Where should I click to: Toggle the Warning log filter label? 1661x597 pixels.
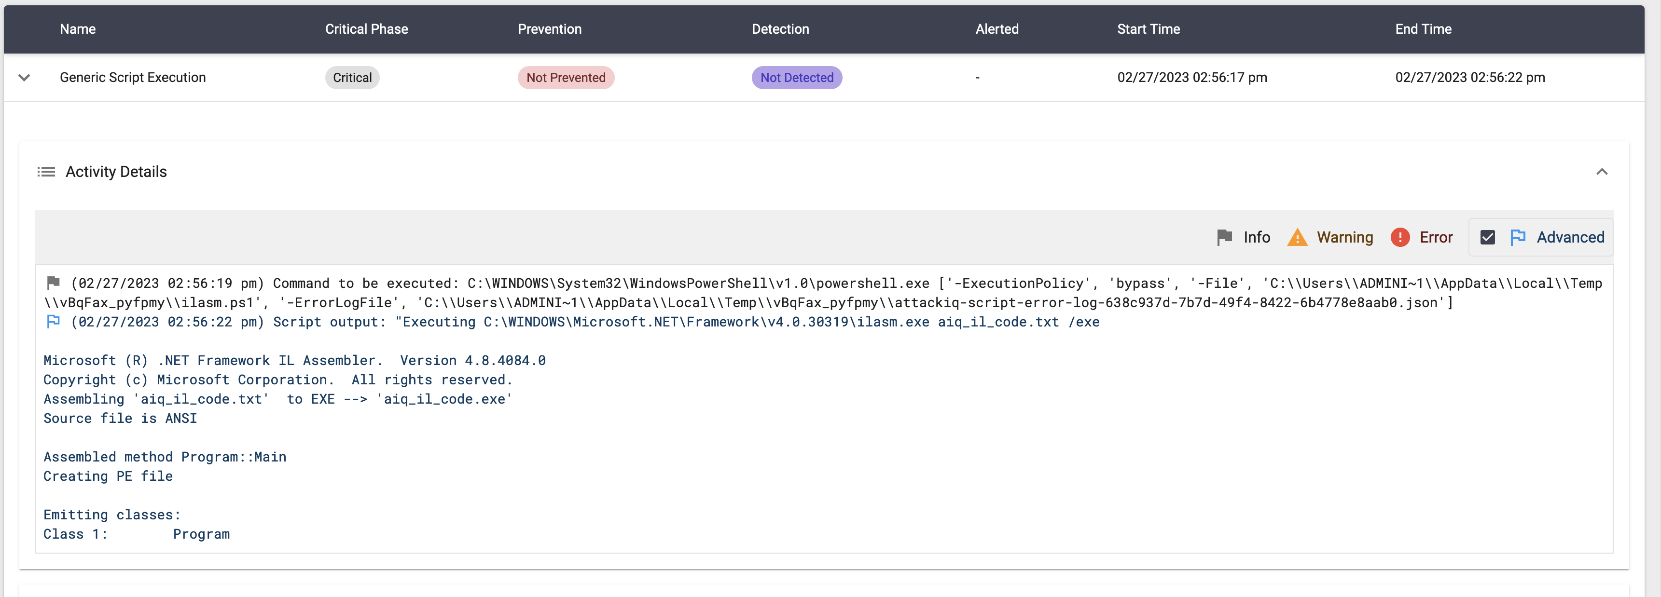tap(1344, 237)
